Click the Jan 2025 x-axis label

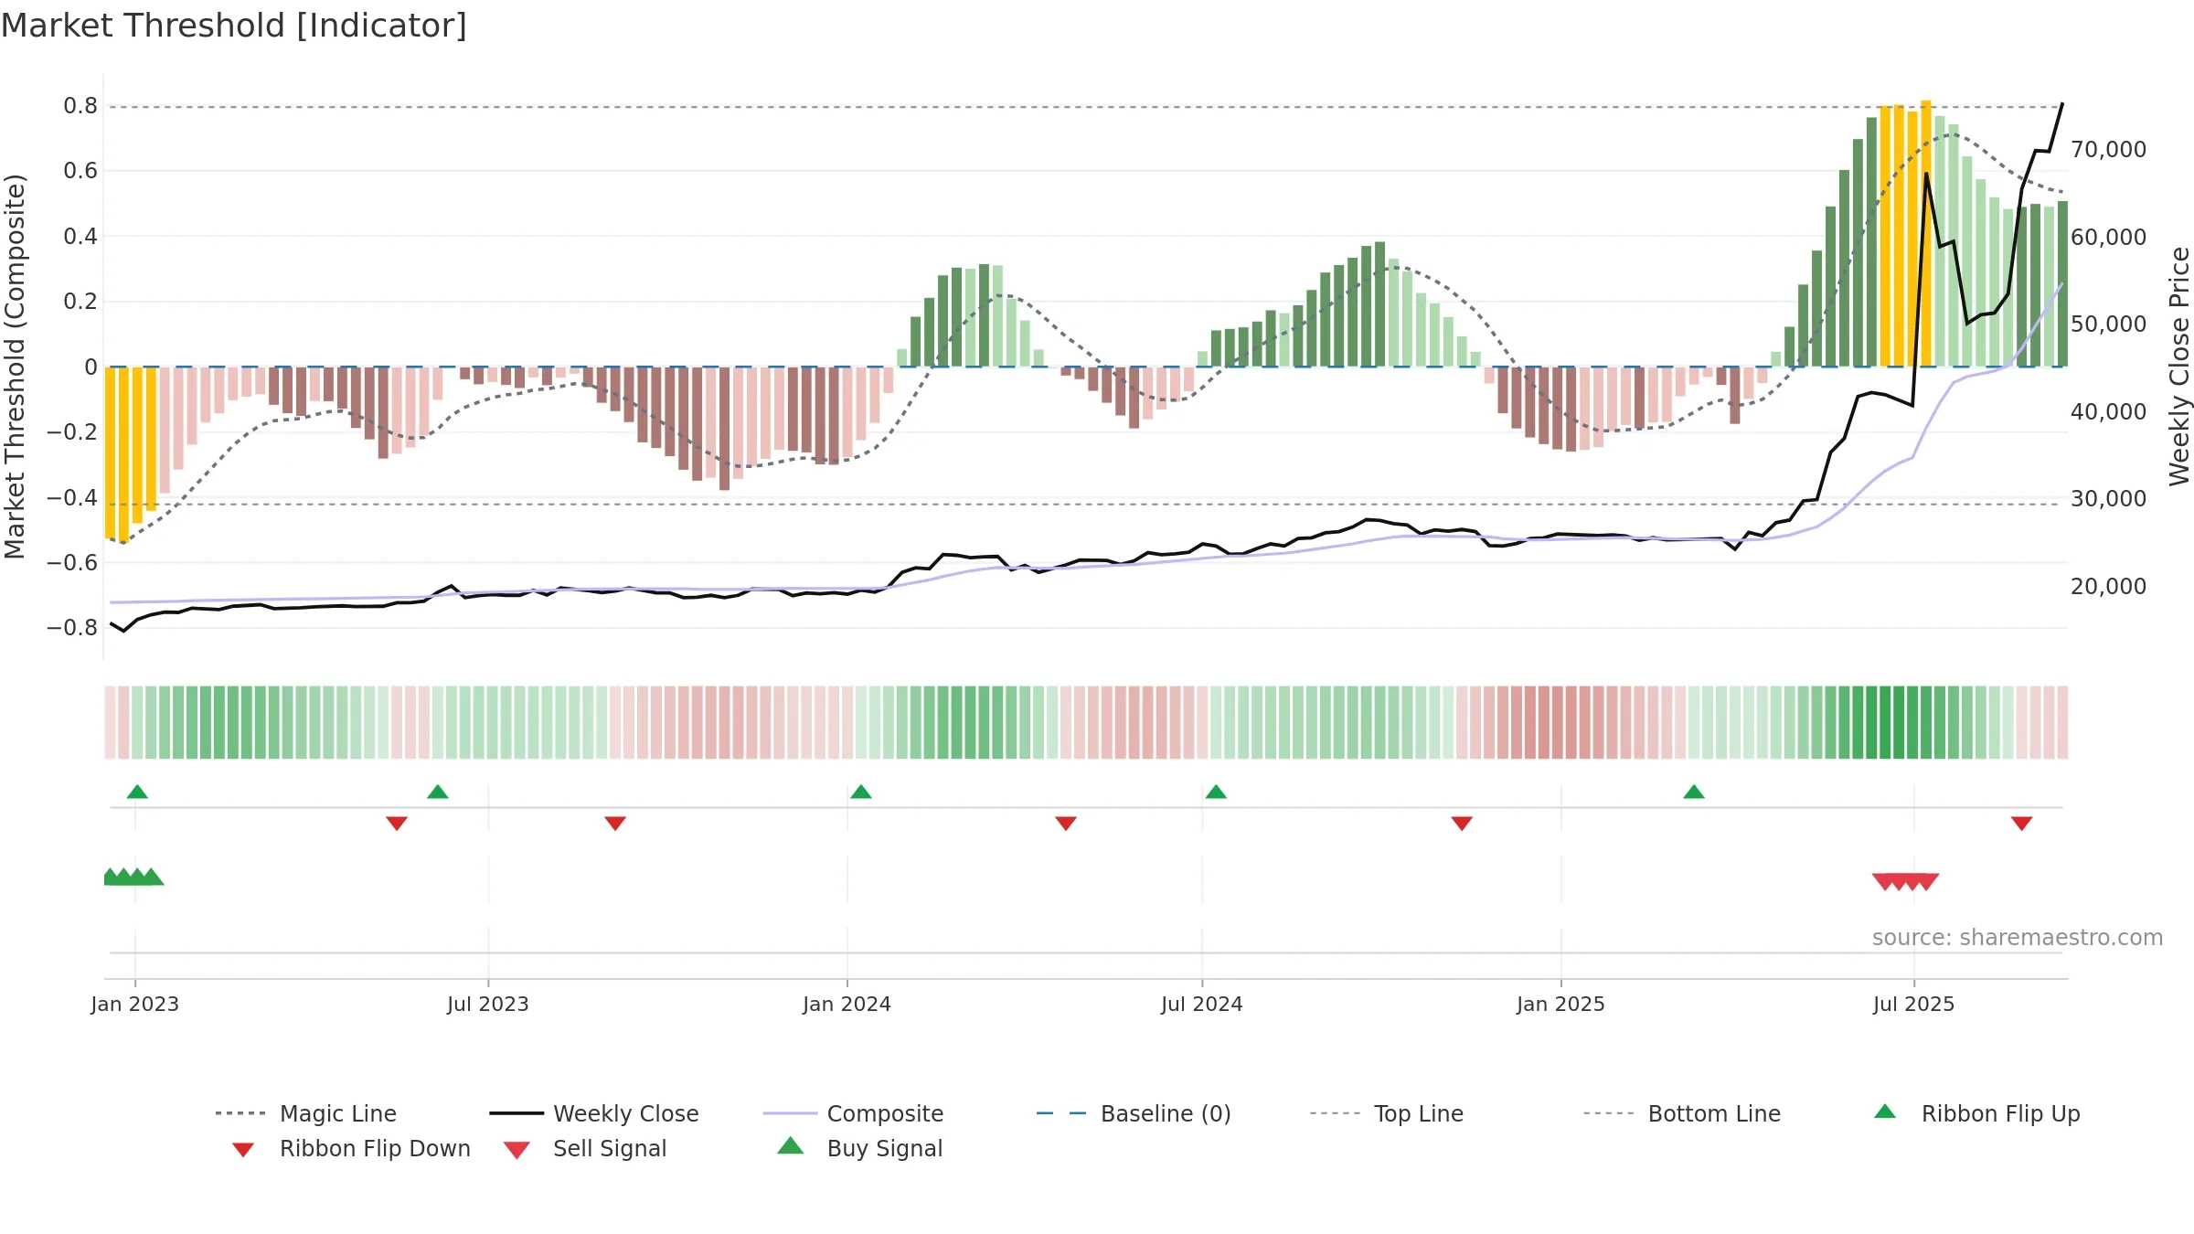click(x=1561, y=1005)
